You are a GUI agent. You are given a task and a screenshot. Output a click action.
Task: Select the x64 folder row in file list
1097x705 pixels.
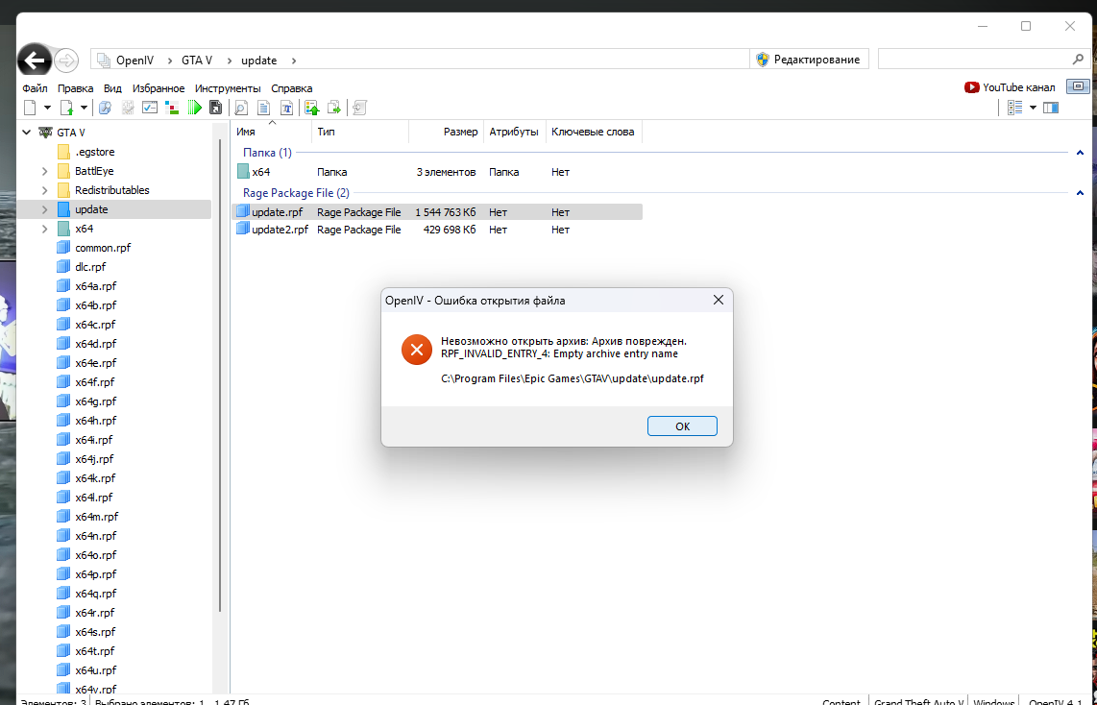pyautogui.click(x=436, y=172)
